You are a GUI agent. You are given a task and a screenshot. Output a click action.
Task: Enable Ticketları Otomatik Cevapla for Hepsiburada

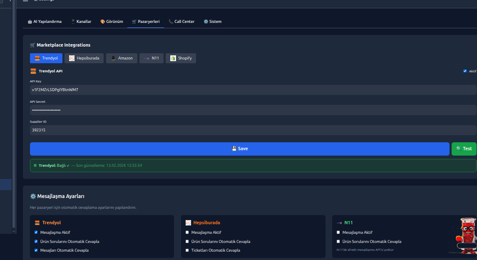(187, 250)
